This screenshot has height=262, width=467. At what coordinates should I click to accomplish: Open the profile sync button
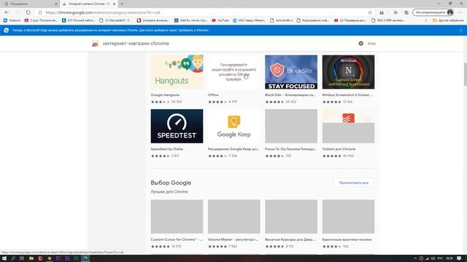click(433, 12)
